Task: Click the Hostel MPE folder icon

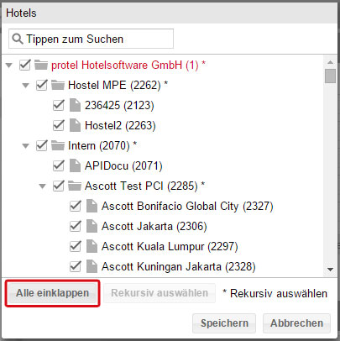Action: click(x=58, y=85)
